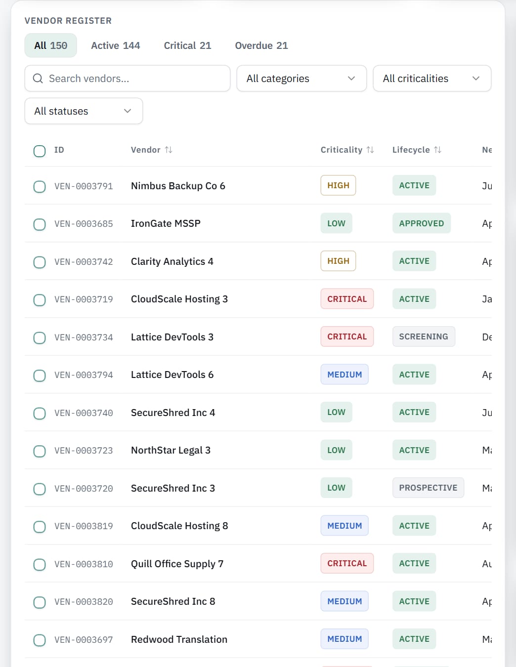516x667 pixels.
Task: Click MEDIUM badge on Redwood Translation row
Action: coord(344,639)
